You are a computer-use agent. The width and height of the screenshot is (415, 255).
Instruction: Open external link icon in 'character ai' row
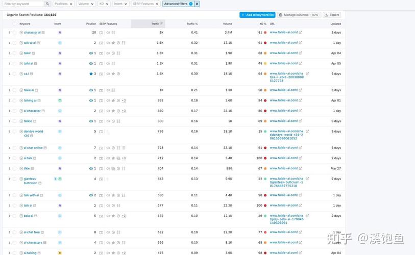tap(300, 32)
